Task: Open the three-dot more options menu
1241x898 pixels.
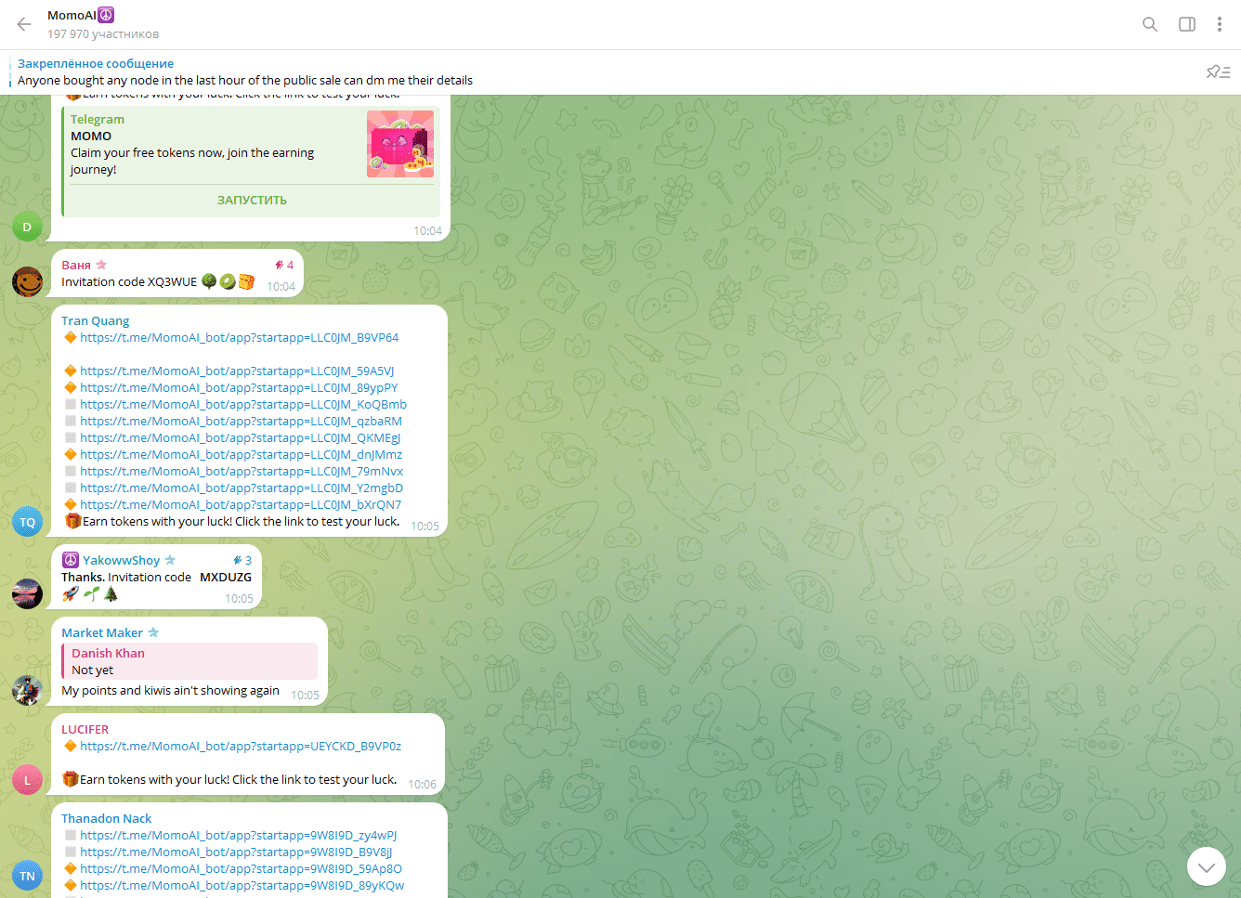Action: [1219, 24]
